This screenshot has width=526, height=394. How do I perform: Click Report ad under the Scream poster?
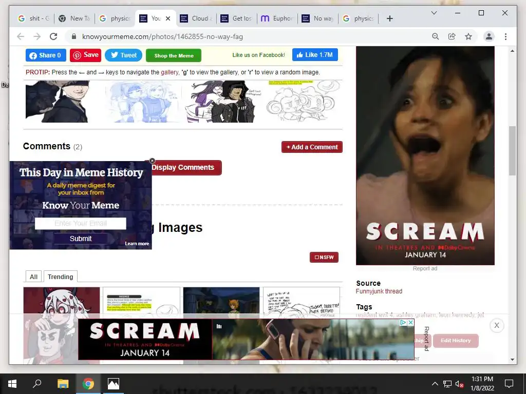[x=425, y=268]
